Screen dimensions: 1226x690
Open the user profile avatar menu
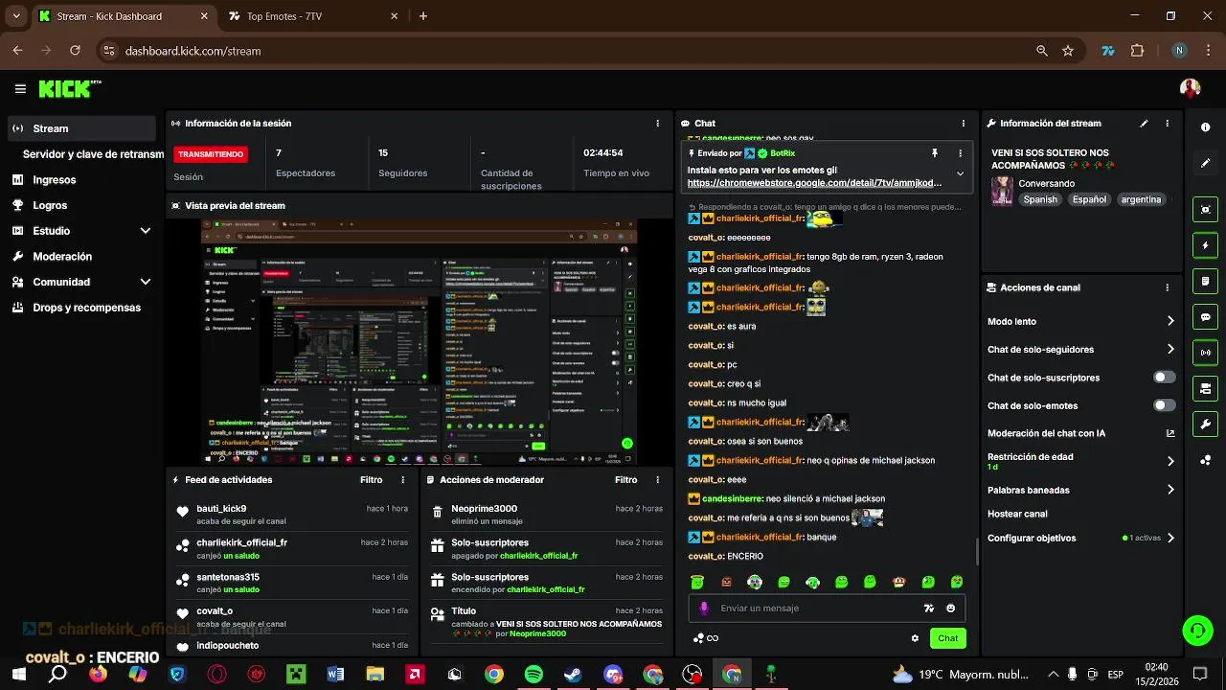[1190, 88]
